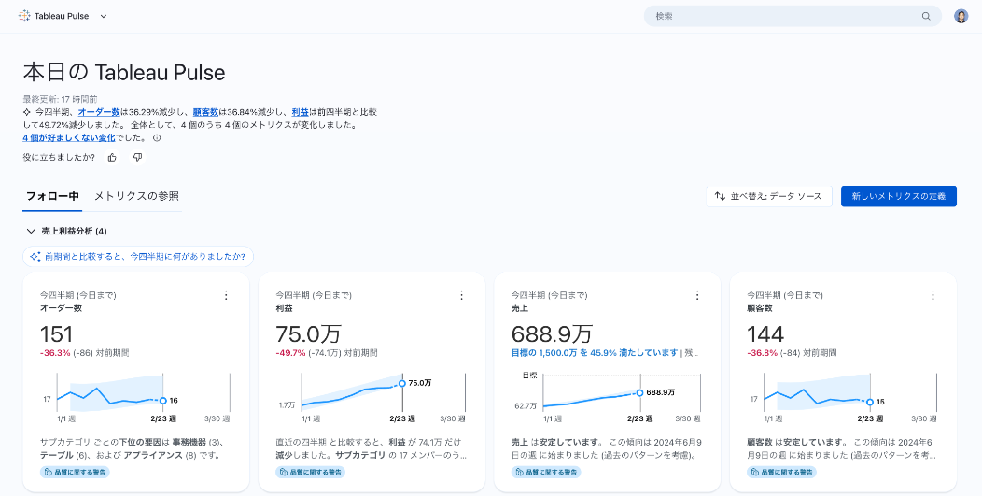Click the 顧客数 card title
The height and width of the screenshot is (496, 982).
tap(760, 308)
